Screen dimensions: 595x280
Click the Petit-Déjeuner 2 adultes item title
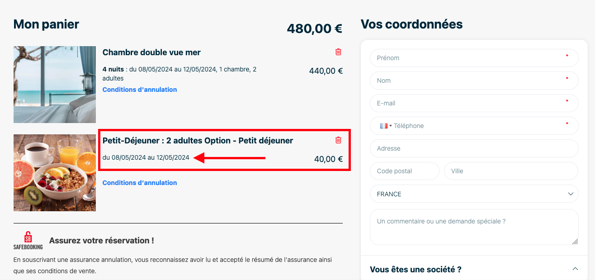(x=198, y=141)
